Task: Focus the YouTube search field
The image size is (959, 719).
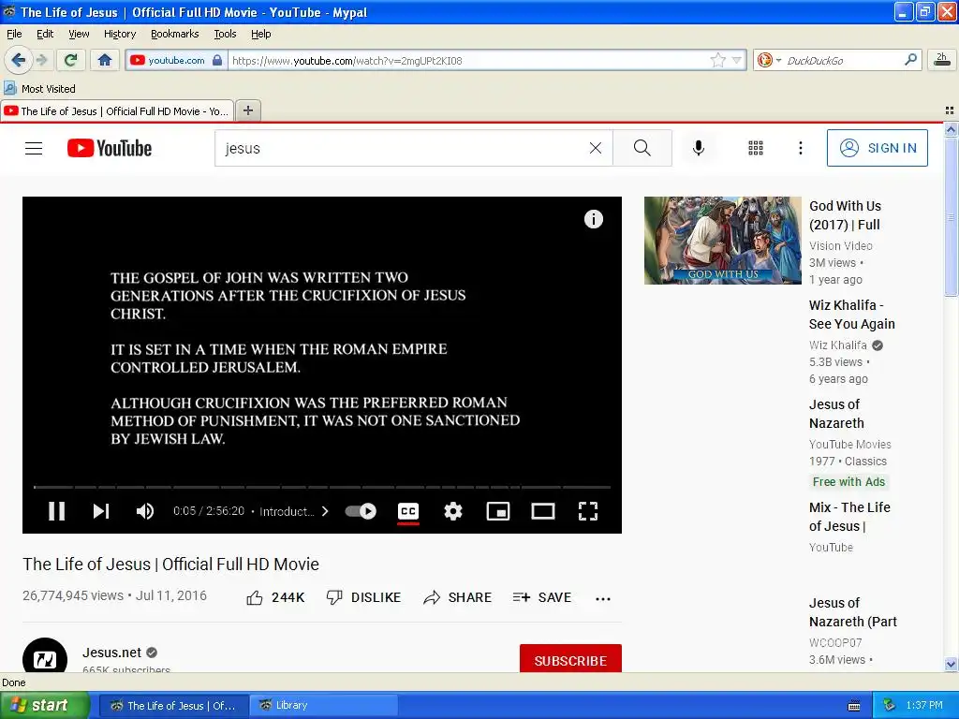Action: pyautogui.click(x=404, y=148)
